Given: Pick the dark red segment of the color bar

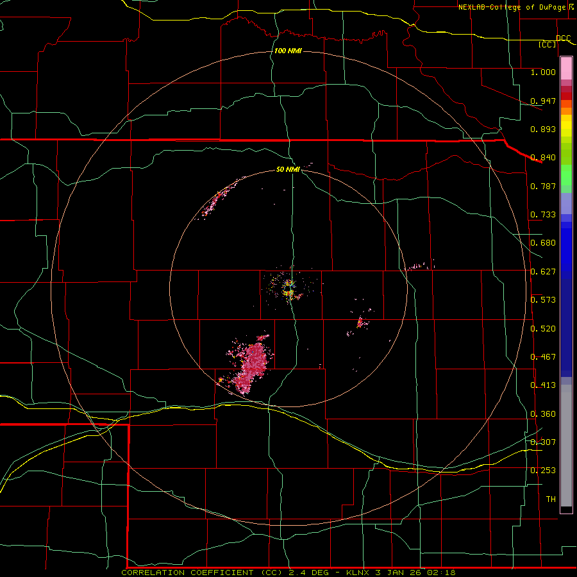Looking at the screenshot, I should [566, 89].
